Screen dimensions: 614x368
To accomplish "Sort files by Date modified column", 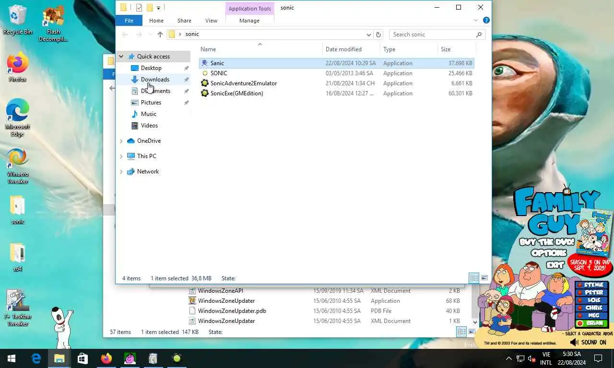I will pos(352,49).
